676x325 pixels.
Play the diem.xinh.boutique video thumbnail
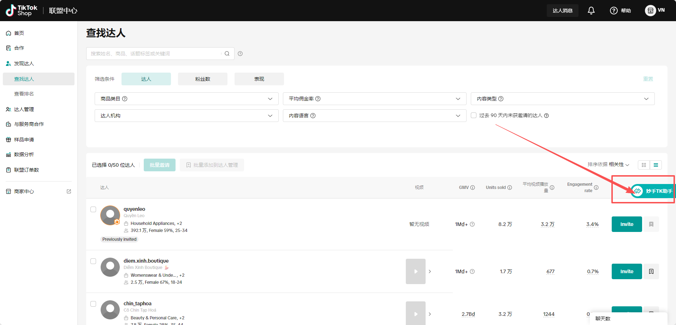coord(416,271)
